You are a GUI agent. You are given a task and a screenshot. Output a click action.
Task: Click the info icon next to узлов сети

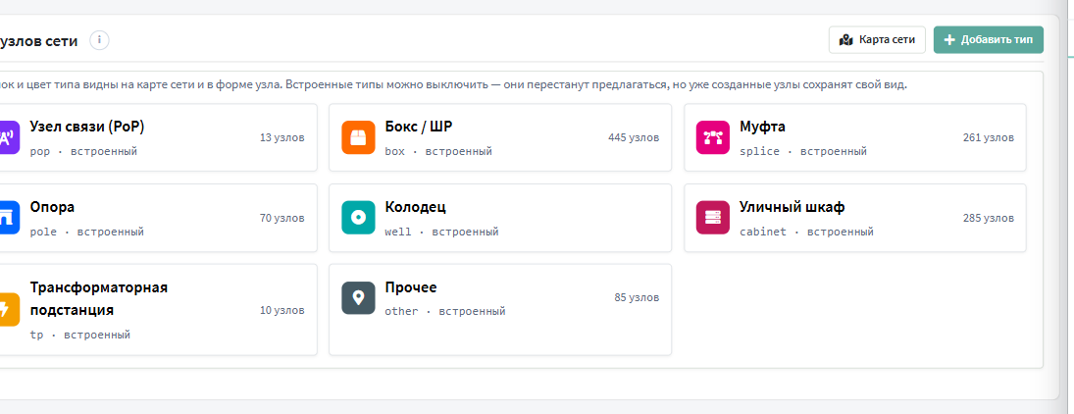[99, 40]
